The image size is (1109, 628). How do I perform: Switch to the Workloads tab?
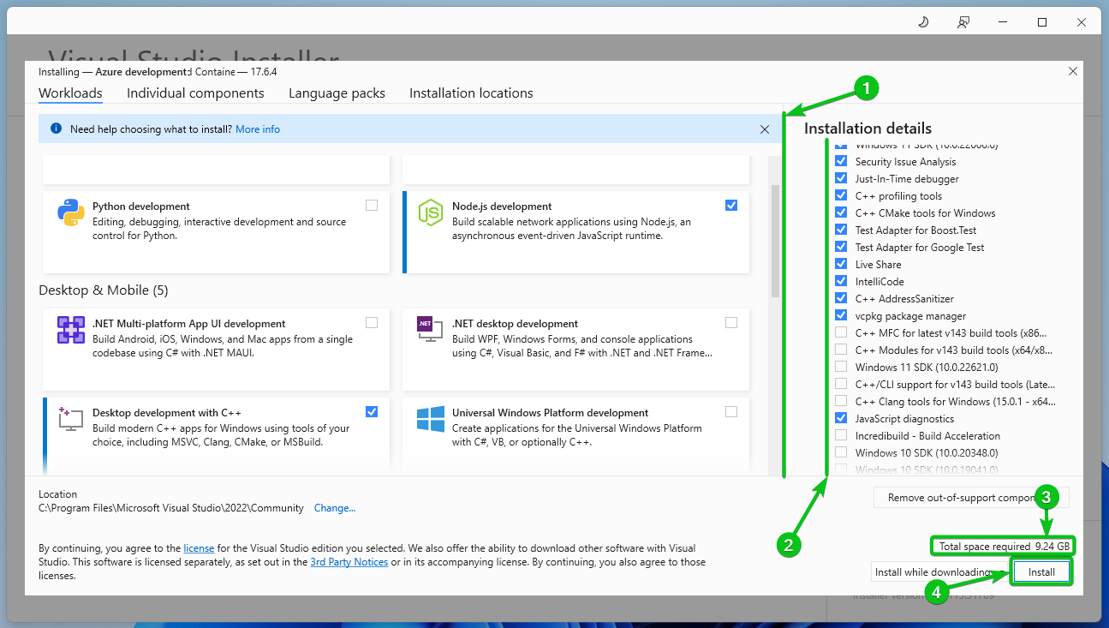click(70, 93)
